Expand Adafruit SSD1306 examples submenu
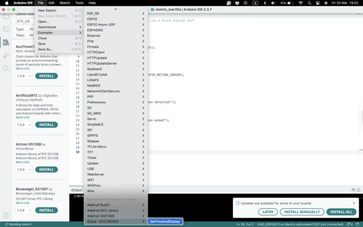This screenshot has width=363, height=227. pyautogui.click(x=116, y=216)
